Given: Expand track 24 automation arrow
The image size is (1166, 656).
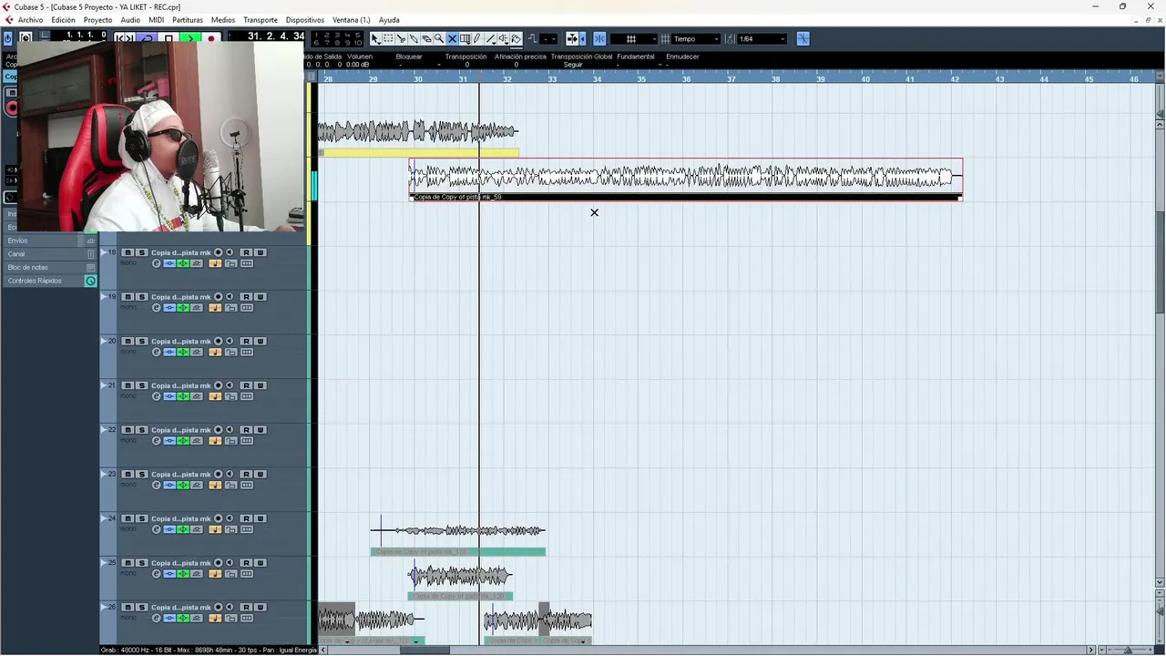Looking at the screenshot, I should coord(104,518).
